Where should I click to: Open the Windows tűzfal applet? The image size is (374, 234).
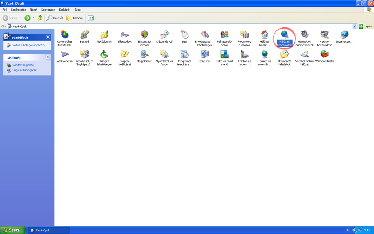coord(325,57)
